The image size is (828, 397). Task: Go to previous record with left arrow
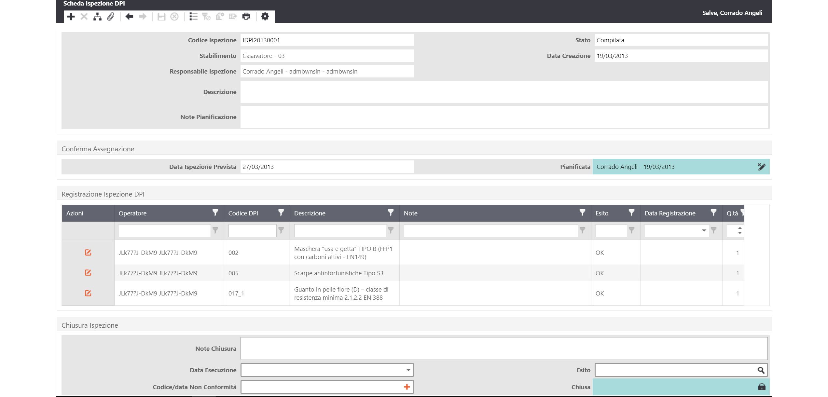[x=129, y=17]
